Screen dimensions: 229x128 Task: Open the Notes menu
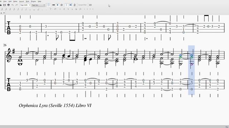coord(15,1)
